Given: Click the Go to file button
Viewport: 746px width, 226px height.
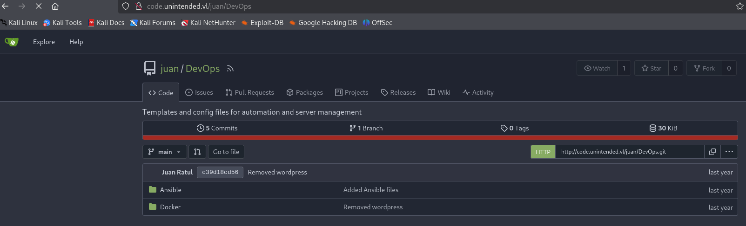Looking at the screenshot, I should [x=226, y=152].
